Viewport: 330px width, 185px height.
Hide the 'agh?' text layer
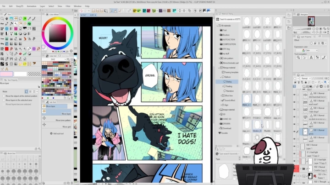point(294,124)
